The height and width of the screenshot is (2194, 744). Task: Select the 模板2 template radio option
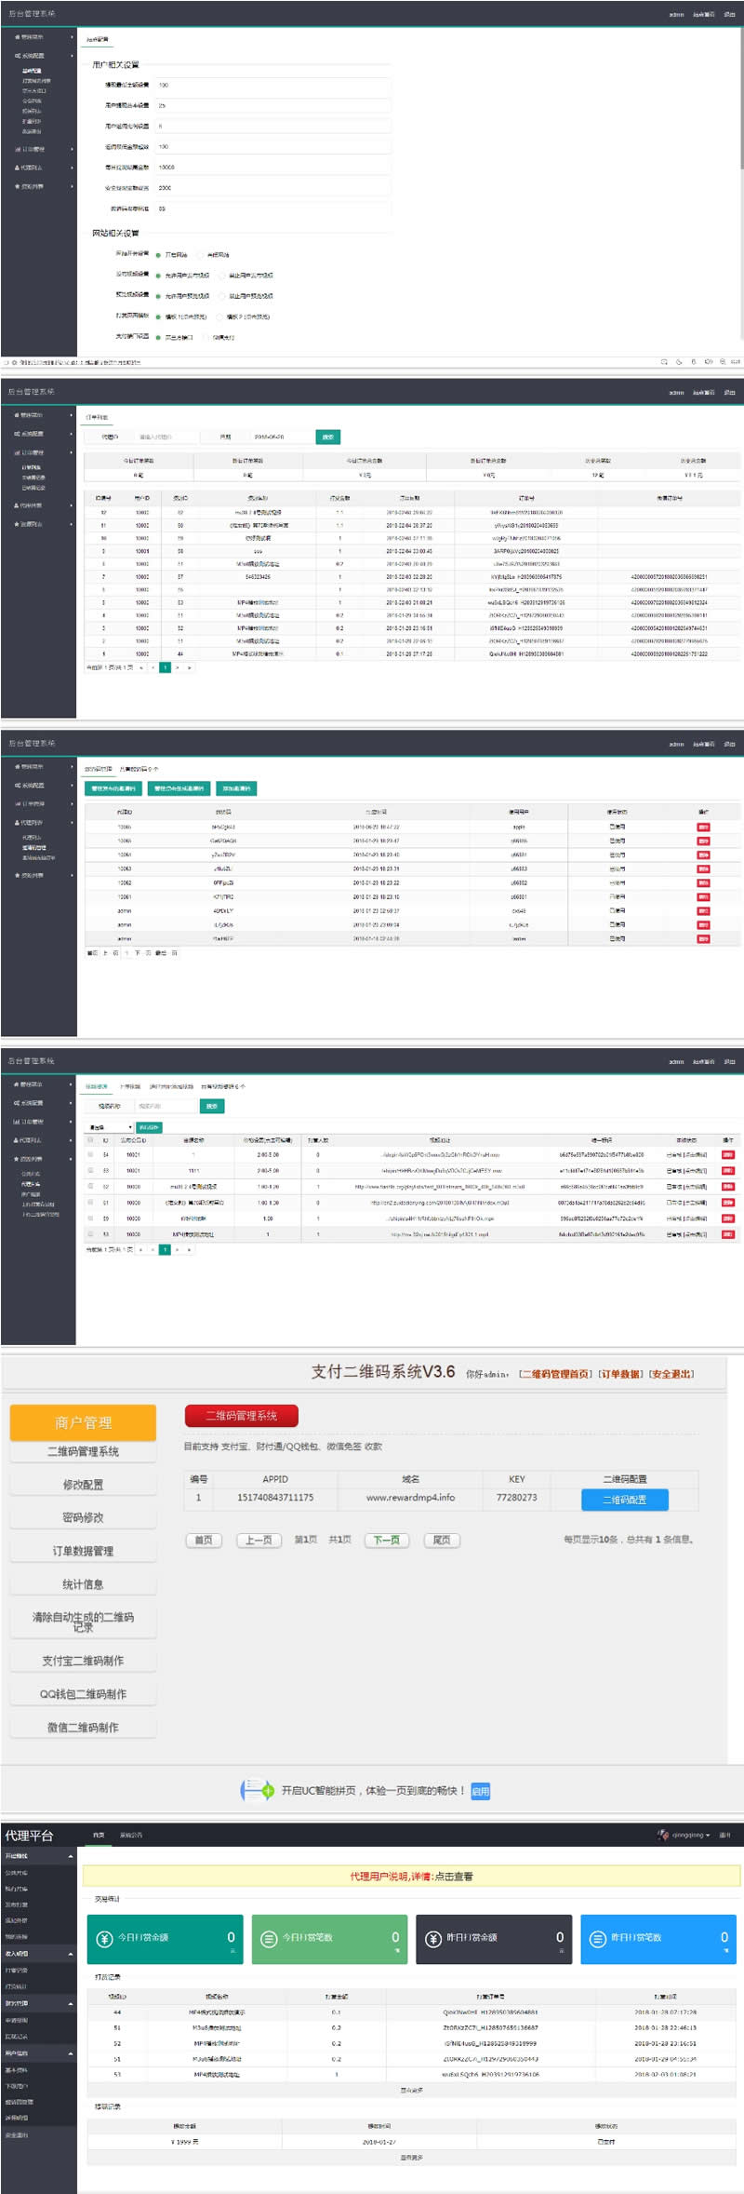tap(220, 316)
